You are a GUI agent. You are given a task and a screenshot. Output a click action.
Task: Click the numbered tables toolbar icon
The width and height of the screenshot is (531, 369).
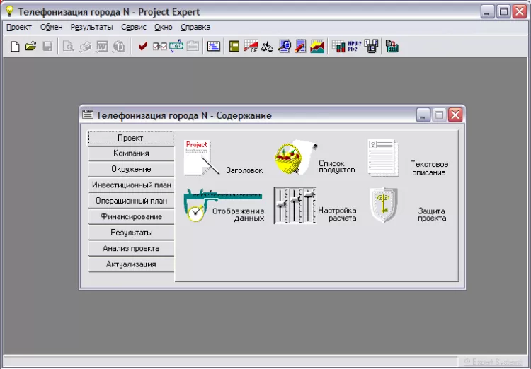tap(372, 47)
